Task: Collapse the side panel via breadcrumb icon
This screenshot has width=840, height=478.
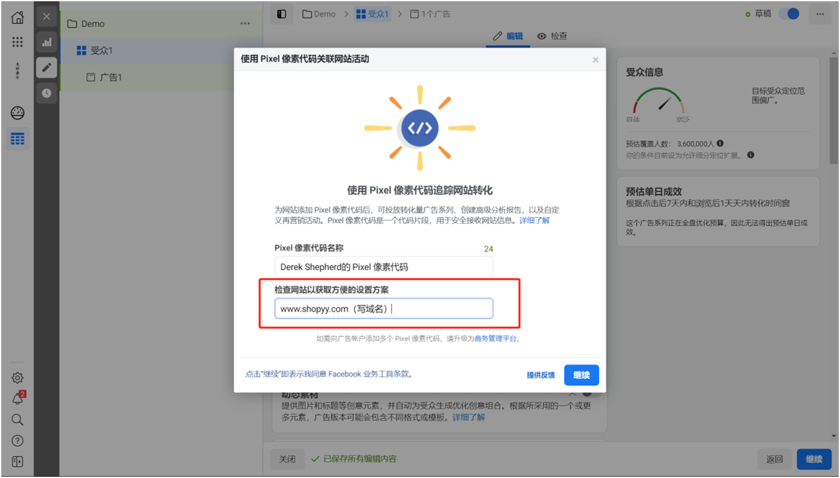Action: [281, 13]
